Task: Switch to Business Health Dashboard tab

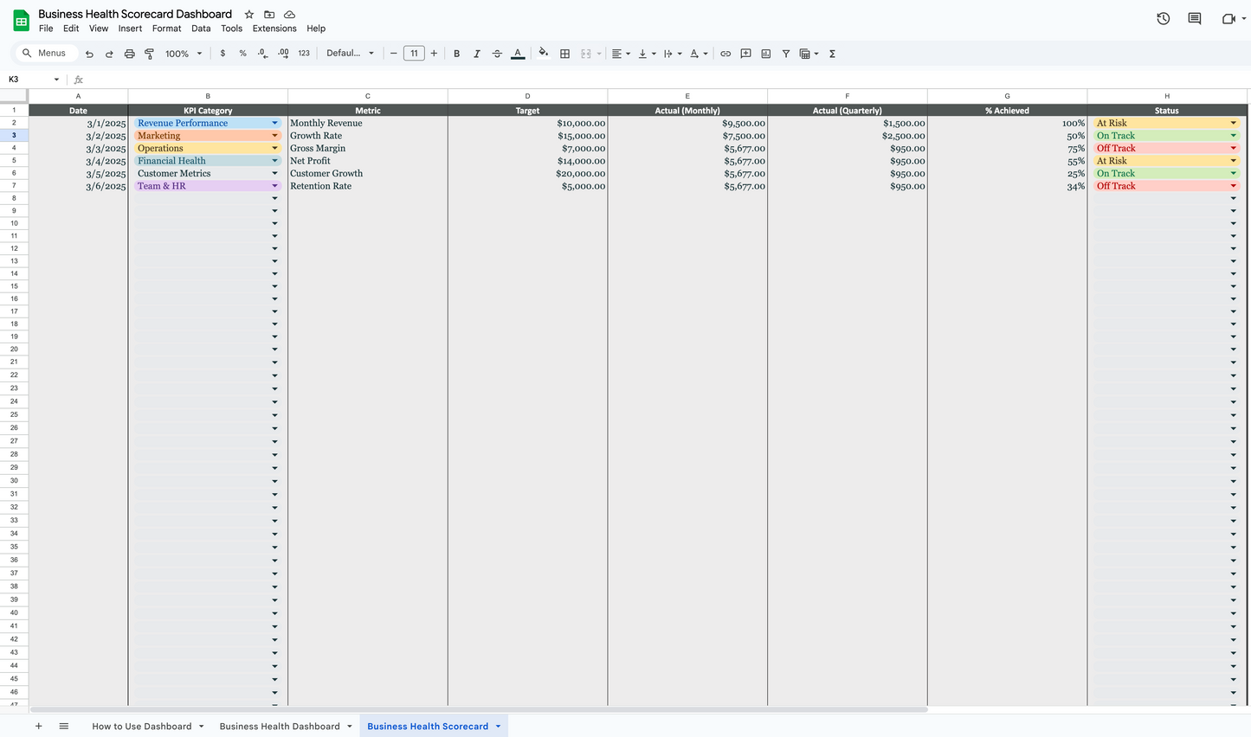Action: click(x=280, y=727)
